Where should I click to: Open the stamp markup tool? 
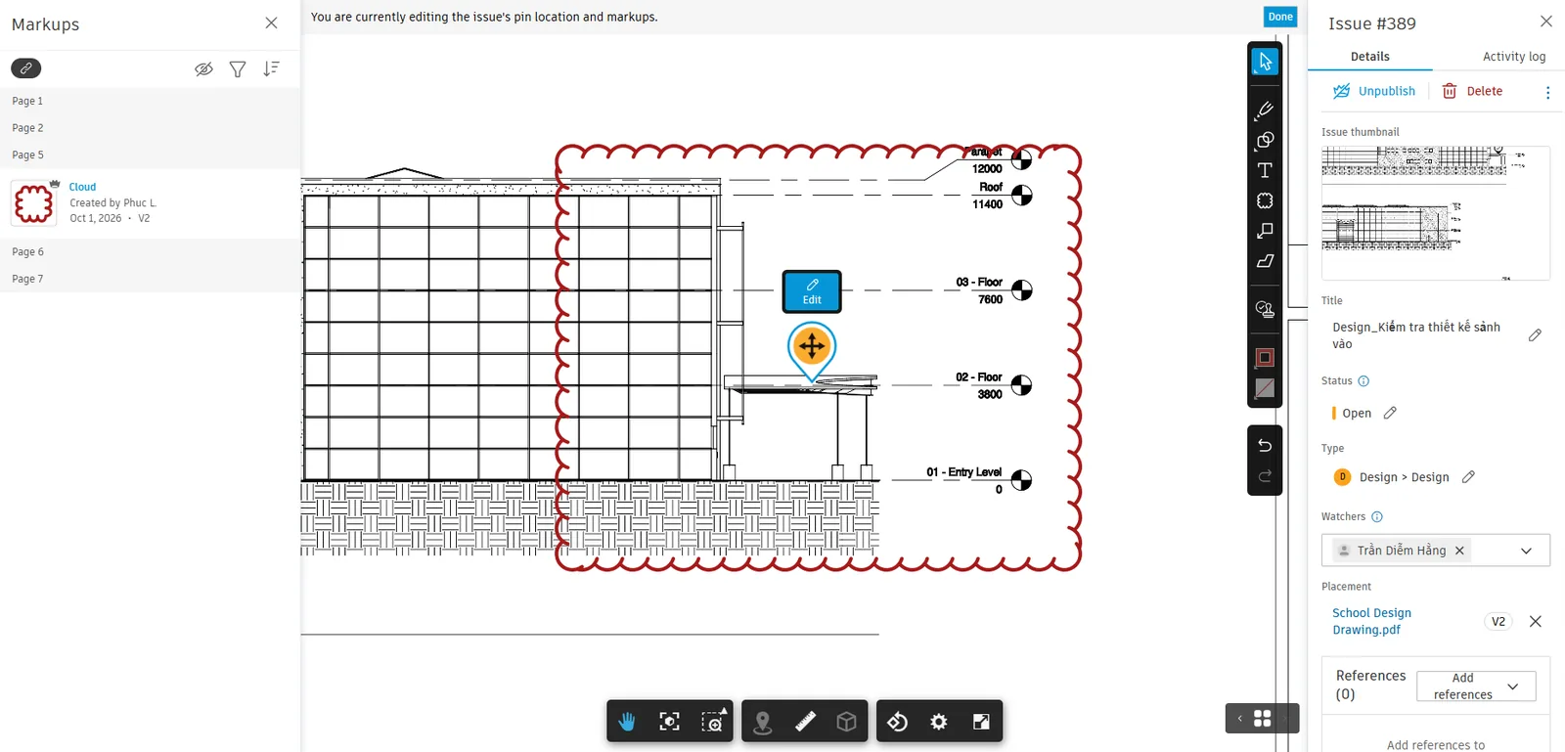click(1265, 309)
